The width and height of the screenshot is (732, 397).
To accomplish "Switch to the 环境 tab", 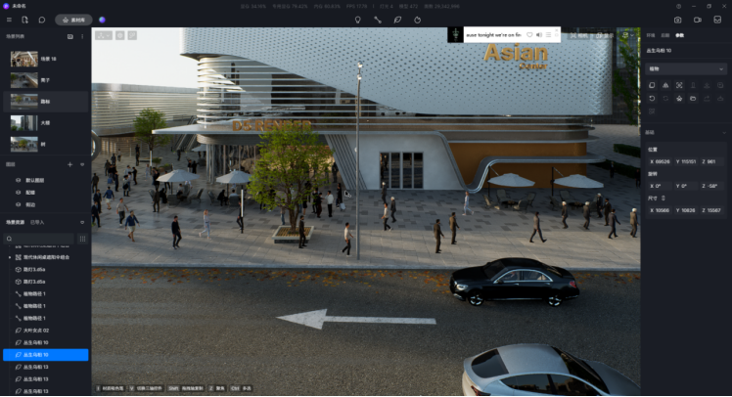I will [652, 35].
